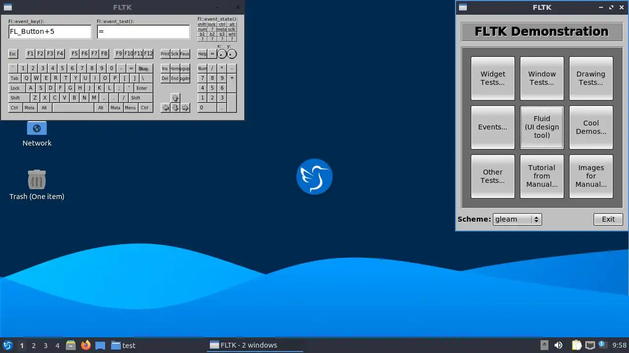
Task: Click the network status tray icon
Action: 590,345
